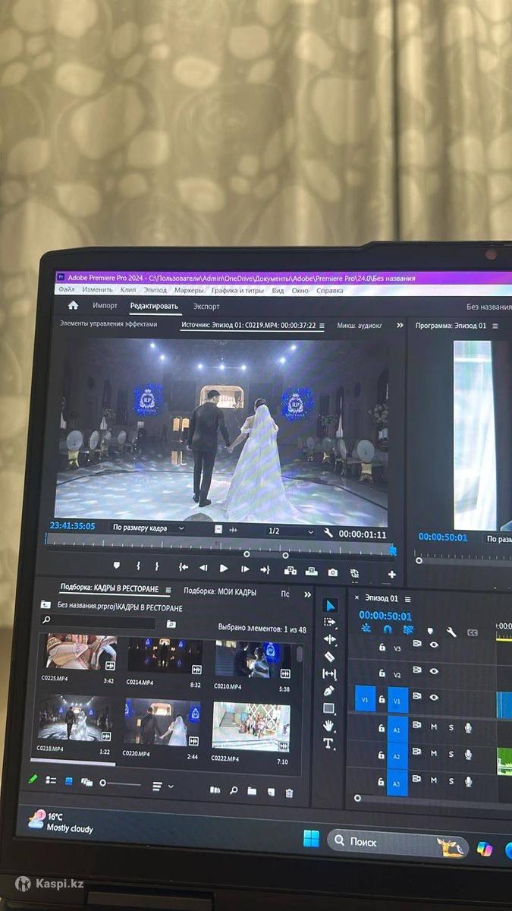Export frame with the camera icon
Viewport: 512px width, 911px height.
click(x=332, y=572)
